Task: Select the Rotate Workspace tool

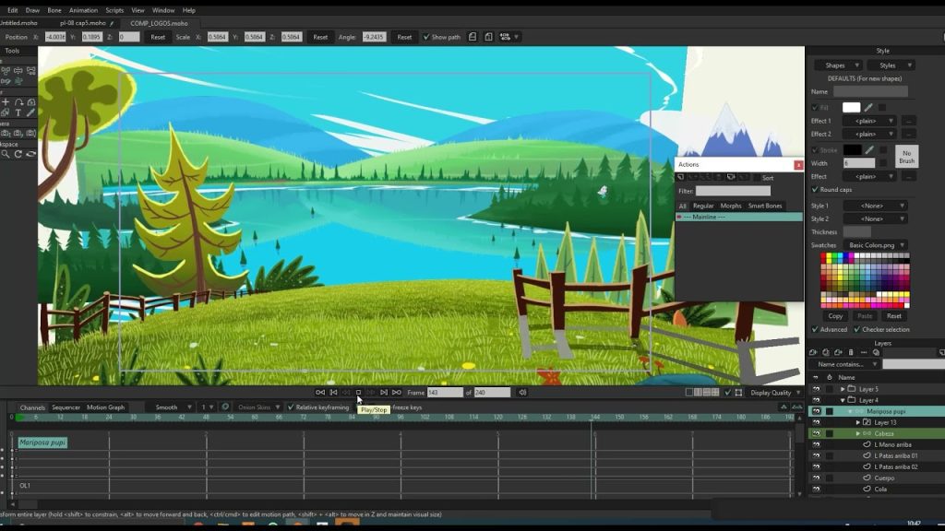Action: tap(18, 154)
